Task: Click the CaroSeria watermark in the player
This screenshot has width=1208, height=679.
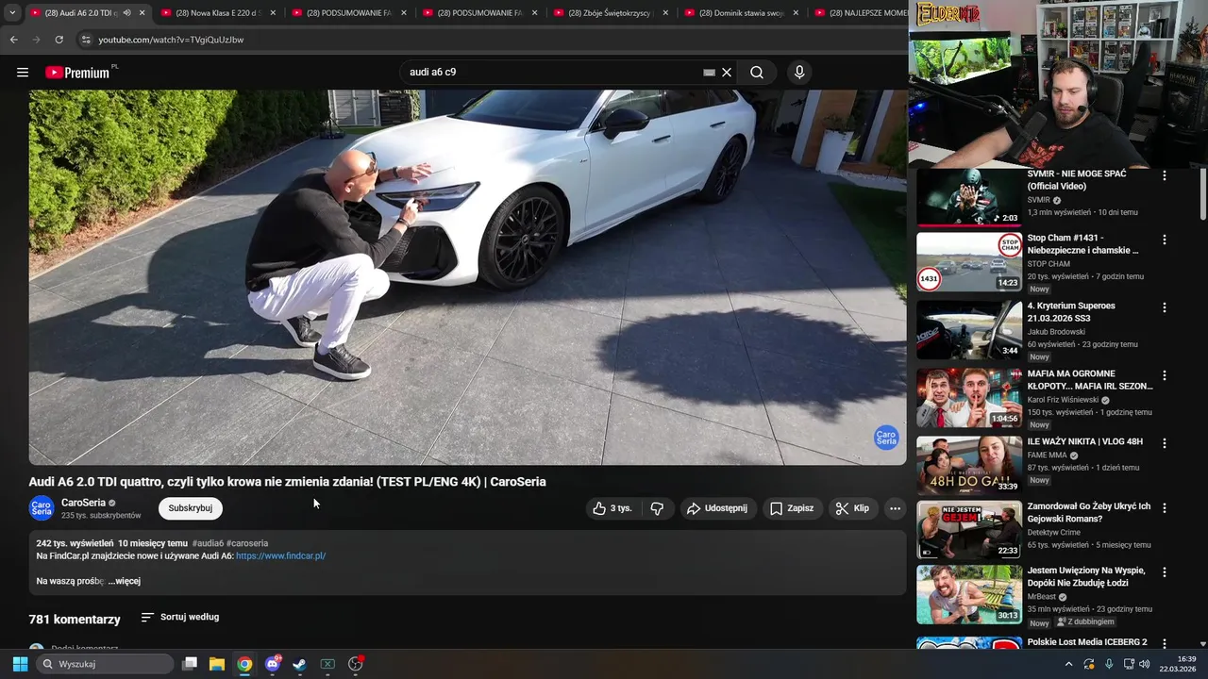Action: tap(886, 438)
